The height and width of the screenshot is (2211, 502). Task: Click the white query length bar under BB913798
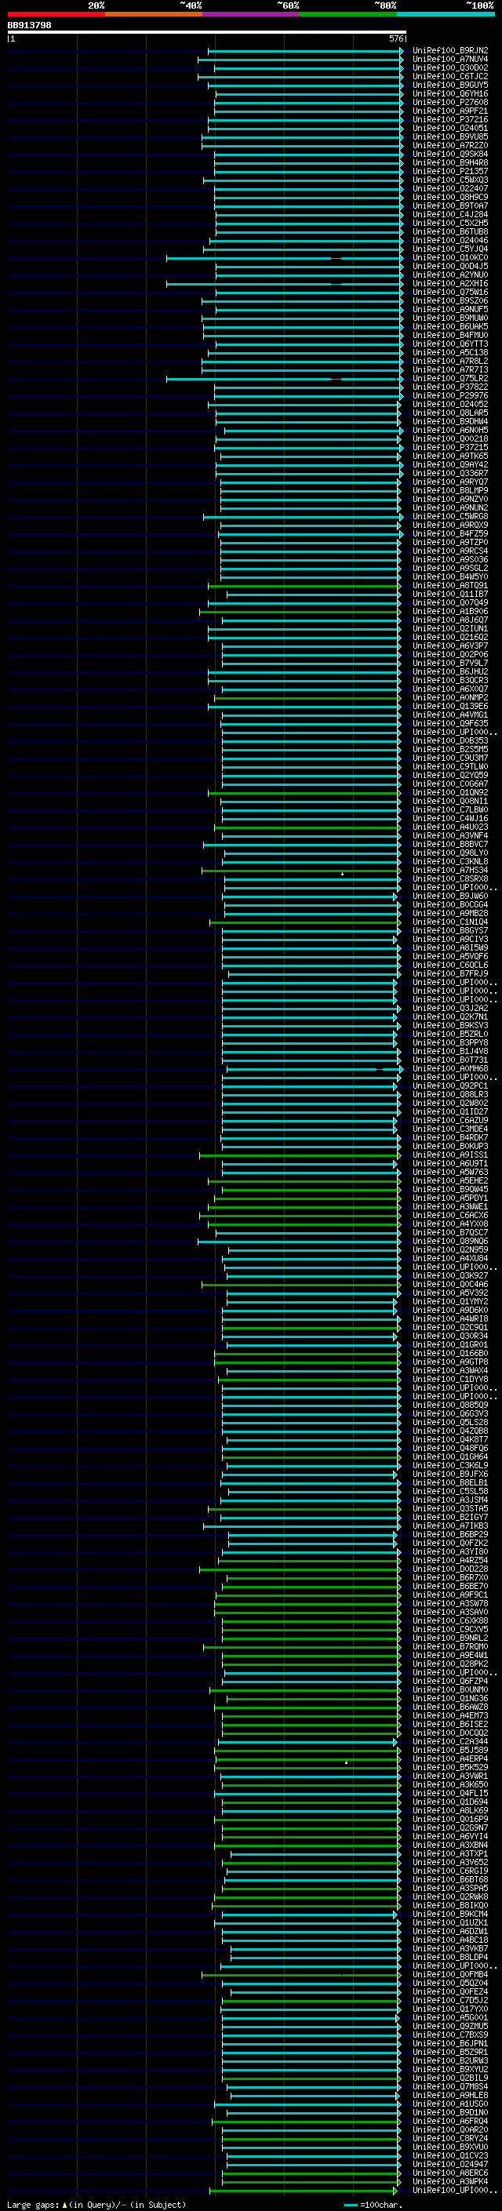207,33
